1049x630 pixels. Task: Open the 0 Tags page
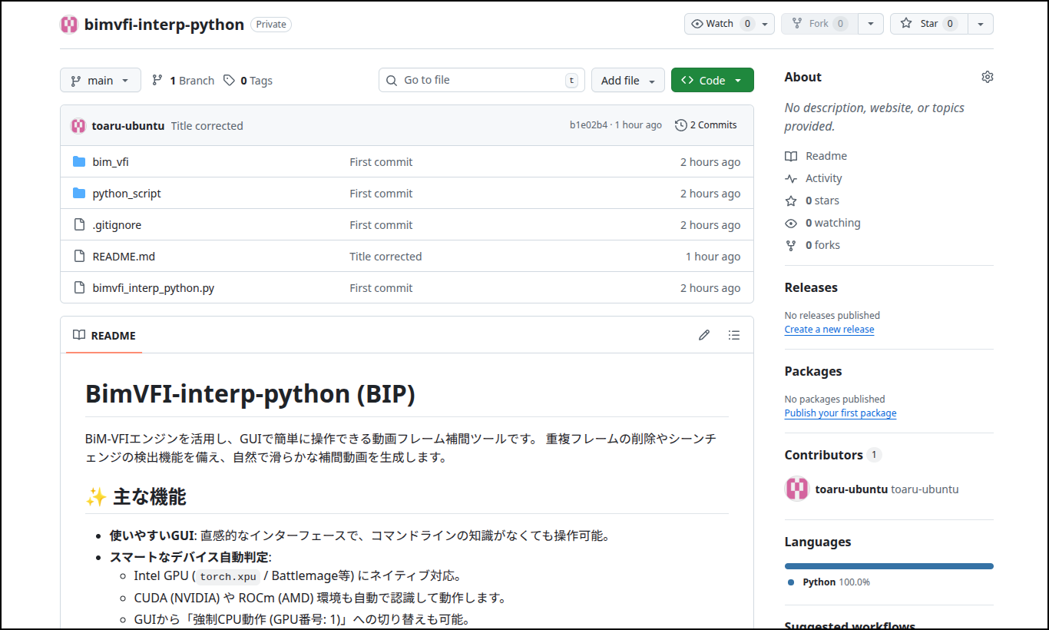pos(248,81)
